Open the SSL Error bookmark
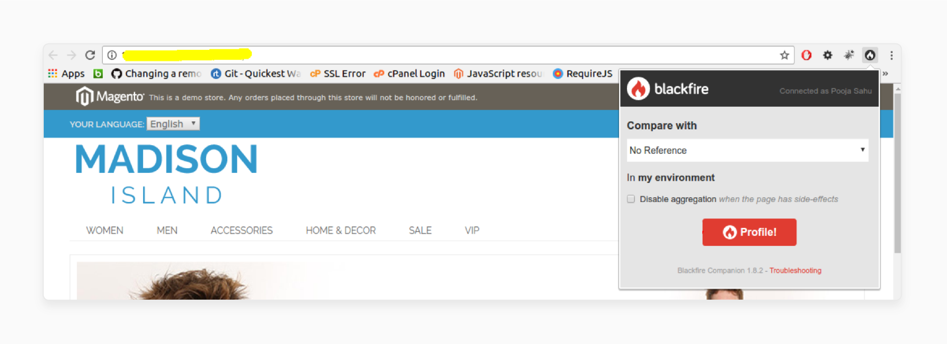 (x=338, y=73)
